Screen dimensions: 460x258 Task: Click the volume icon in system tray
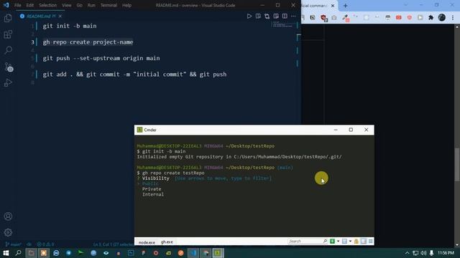[423, 253]
